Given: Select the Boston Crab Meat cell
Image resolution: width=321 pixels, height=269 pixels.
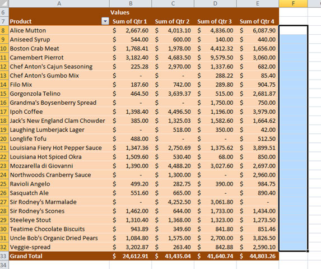Looking at the screenshot, I should pyautogui.click(x=59, y=48).
